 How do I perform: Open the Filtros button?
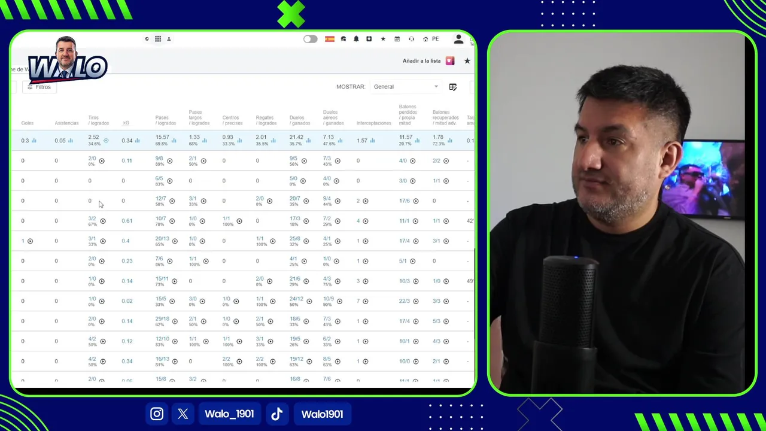(x=39, y=87)
